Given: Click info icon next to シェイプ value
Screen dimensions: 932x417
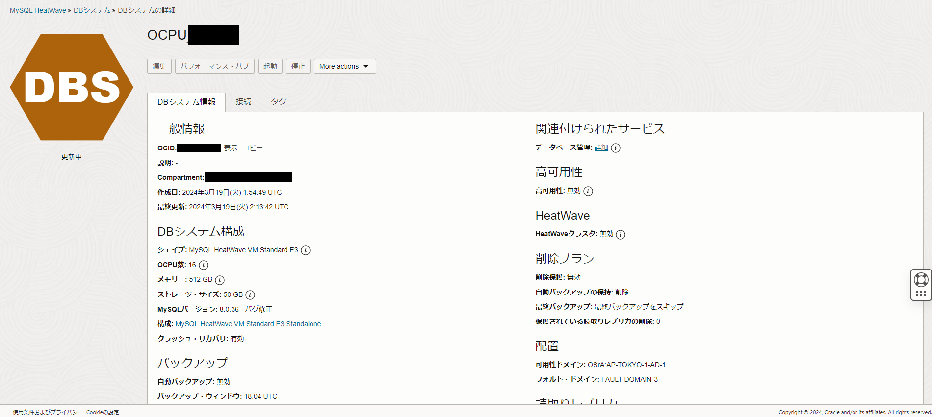Looking at the screenshot, I should (x=306, y=250).
